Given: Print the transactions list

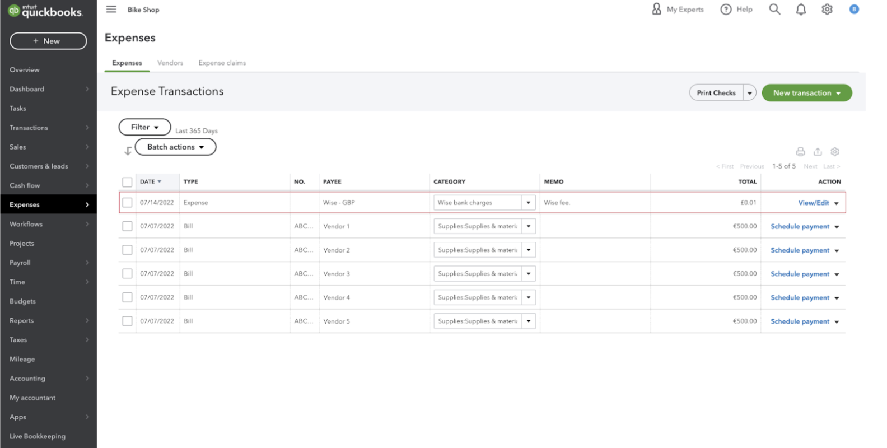Looking at the screenshot, I should (800, 152).
